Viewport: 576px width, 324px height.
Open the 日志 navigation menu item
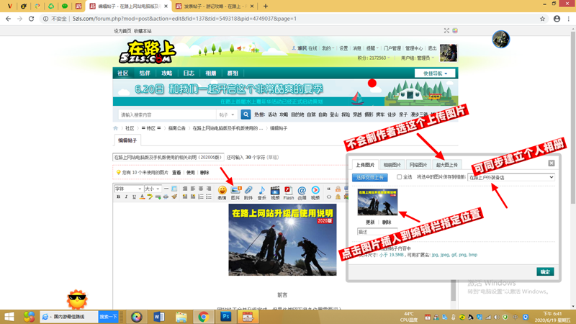pos(189,73)
